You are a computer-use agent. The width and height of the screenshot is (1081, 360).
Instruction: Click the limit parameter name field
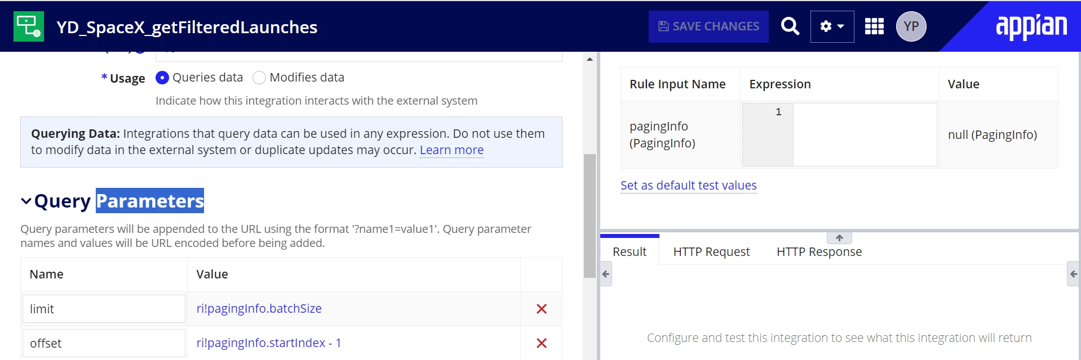pyautogui.click(x=104, y=309)
